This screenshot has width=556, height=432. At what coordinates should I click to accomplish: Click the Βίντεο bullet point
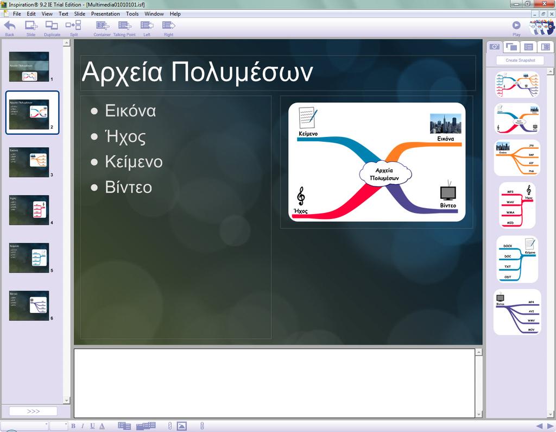click(x=128, y=187)
